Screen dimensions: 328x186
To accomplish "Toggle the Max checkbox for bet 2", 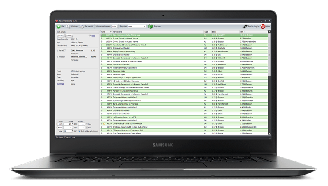I will click(87, 128).
